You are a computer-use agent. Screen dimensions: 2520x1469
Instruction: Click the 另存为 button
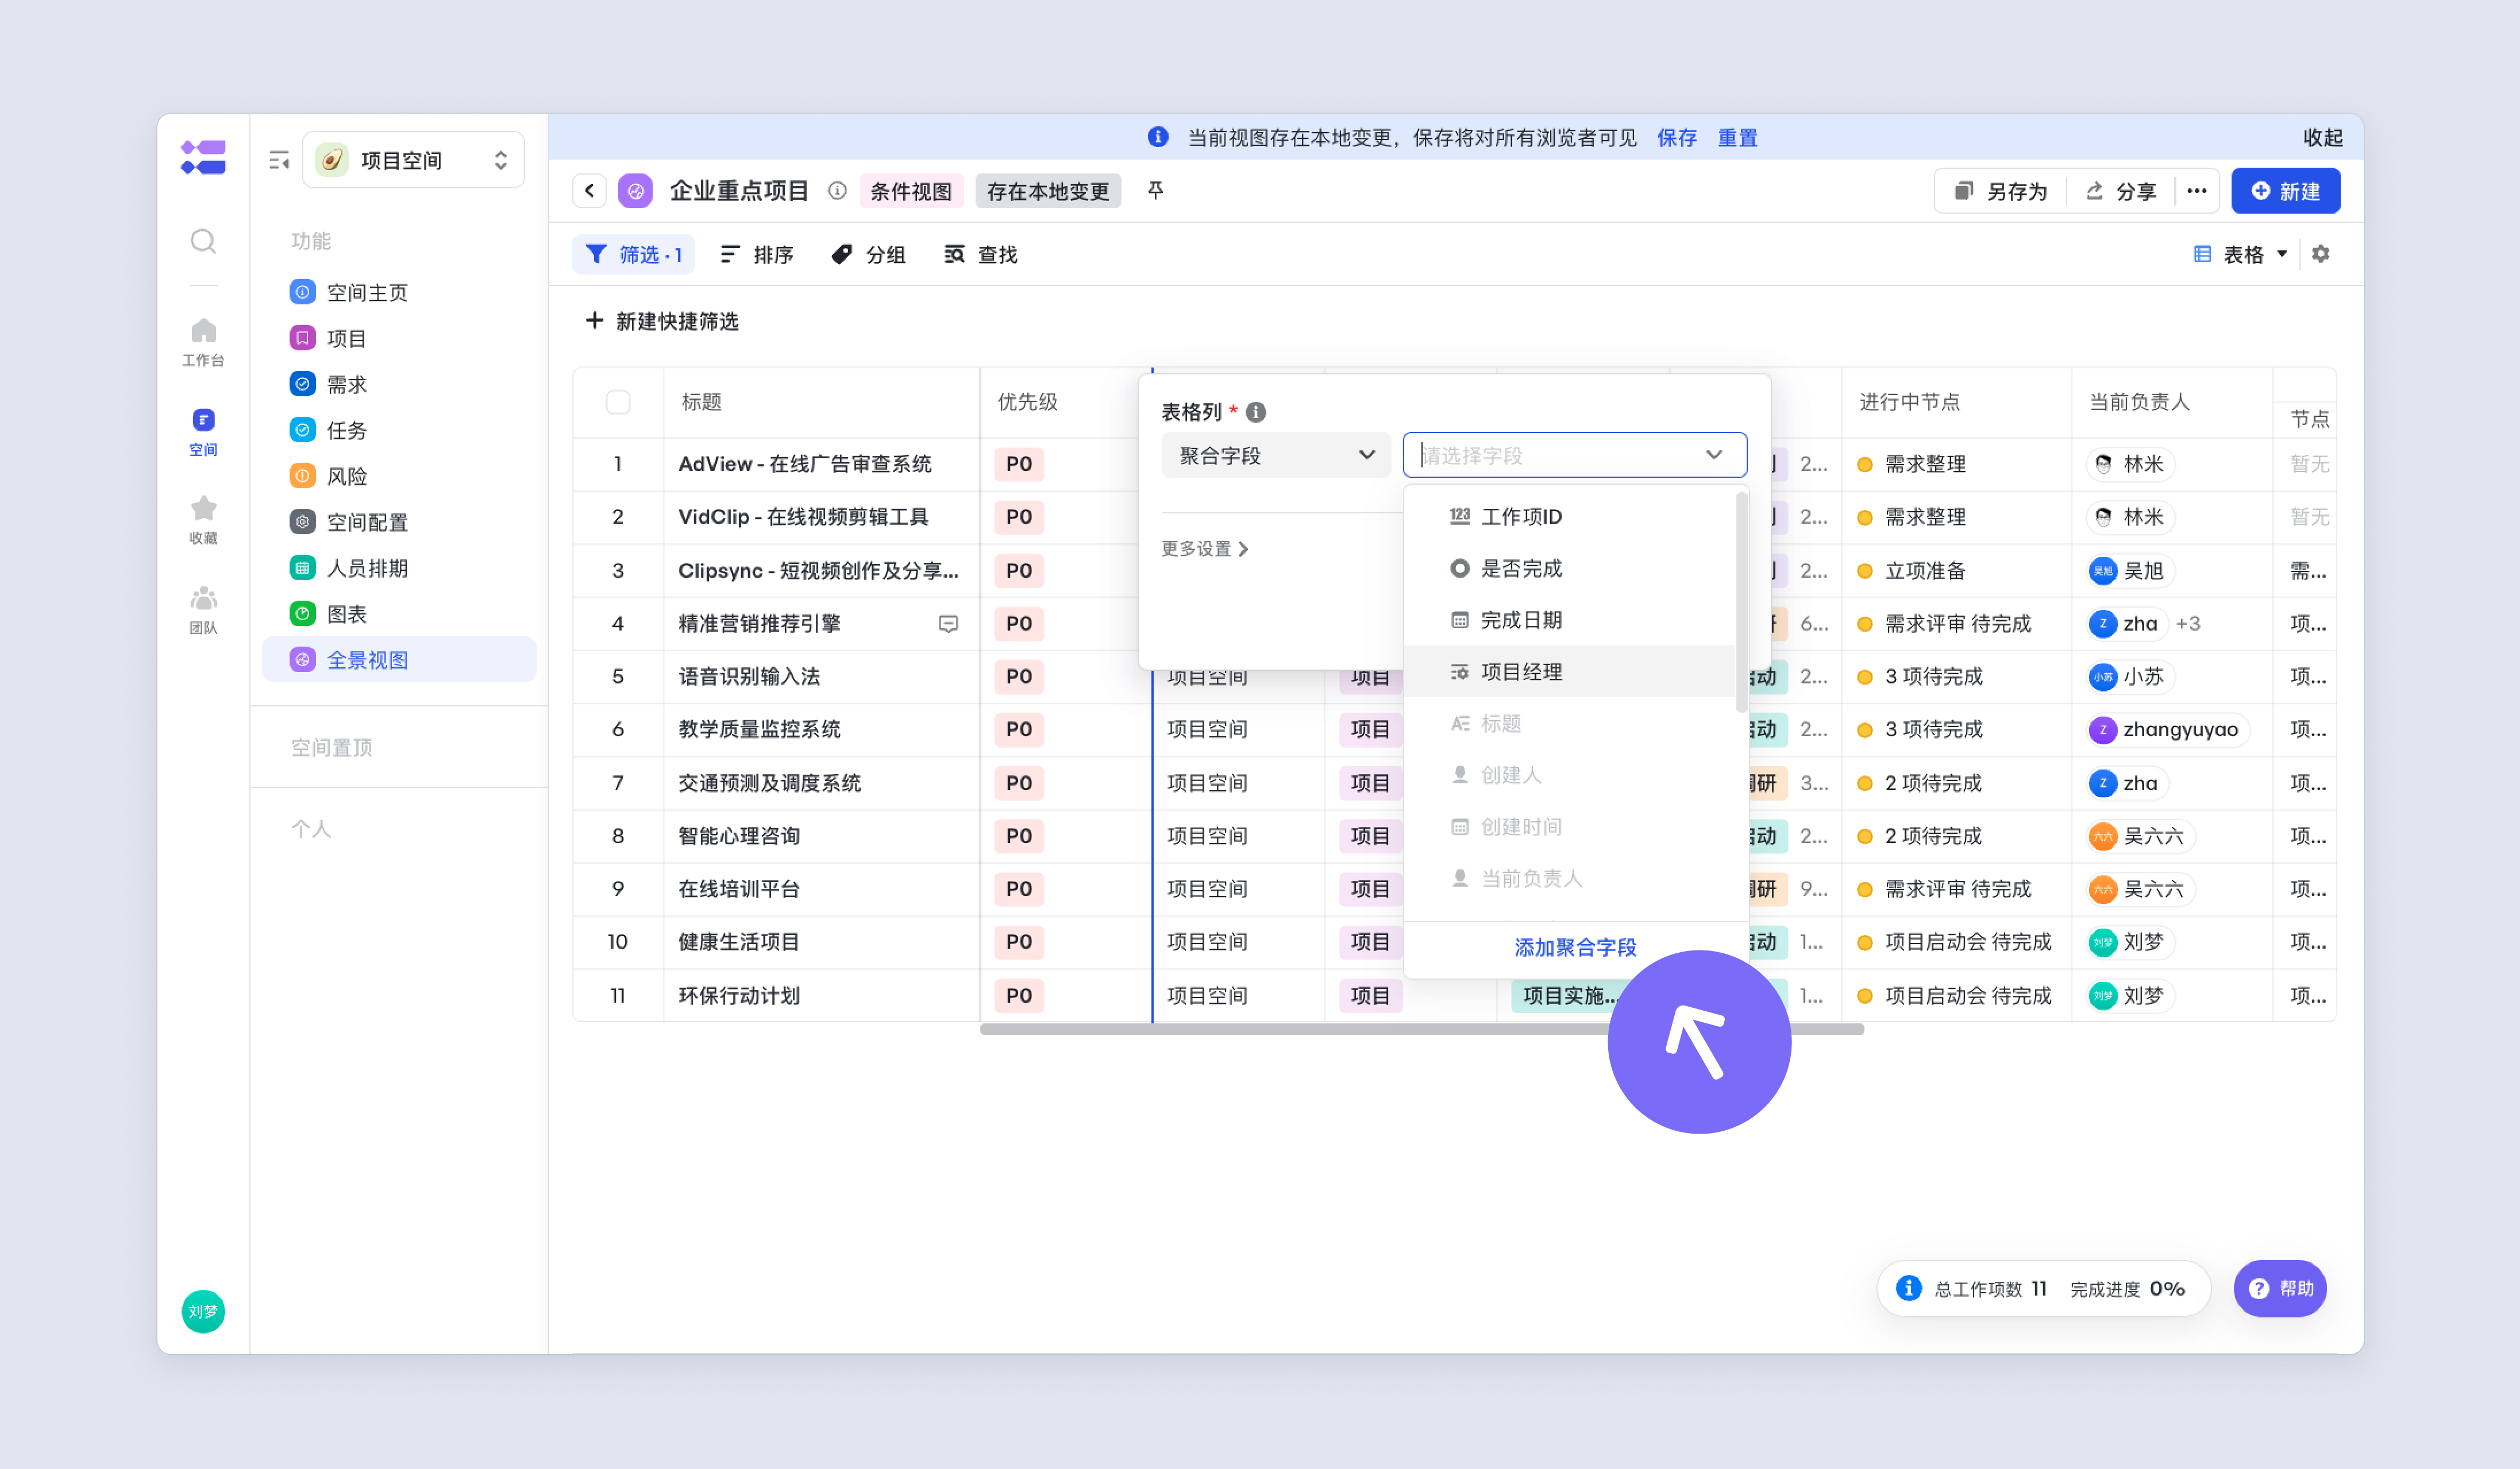pos(2001,191)
